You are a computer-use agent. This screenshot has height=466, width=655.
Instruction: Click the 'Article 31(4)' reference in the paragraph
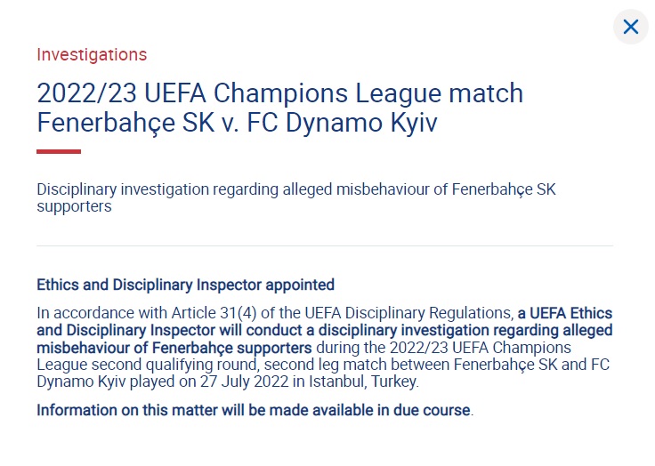(x=214, y=313)
